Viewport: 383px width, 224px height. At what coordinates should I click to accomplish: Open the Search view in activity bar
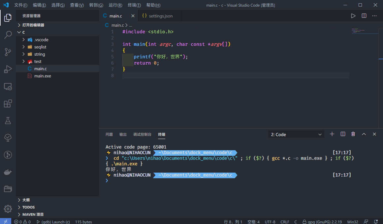tap(8, 35)
